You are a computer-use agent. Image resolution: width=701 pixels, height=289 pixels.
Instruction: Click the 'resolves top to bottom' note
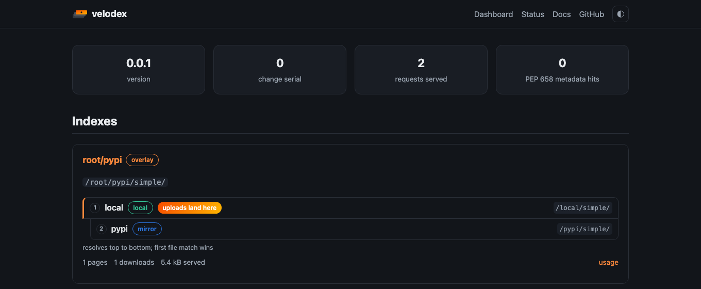click(148, 248)
